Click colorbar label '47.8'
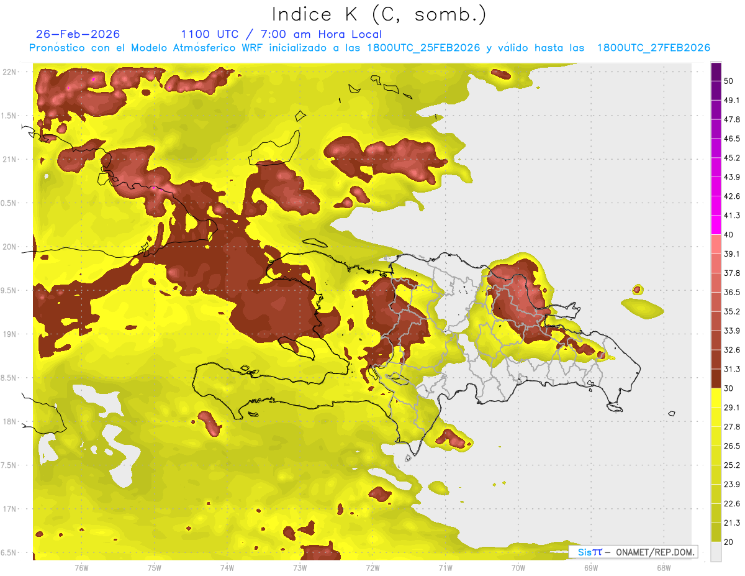Image resolution: width=745 pixels, height=576 pixels. [732, 119]
